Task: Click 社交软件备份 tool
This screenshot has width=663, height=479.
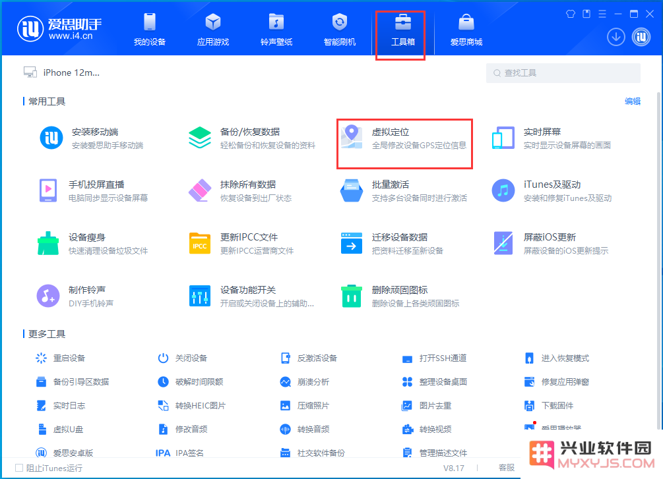Action: click(x=313, y=453)
